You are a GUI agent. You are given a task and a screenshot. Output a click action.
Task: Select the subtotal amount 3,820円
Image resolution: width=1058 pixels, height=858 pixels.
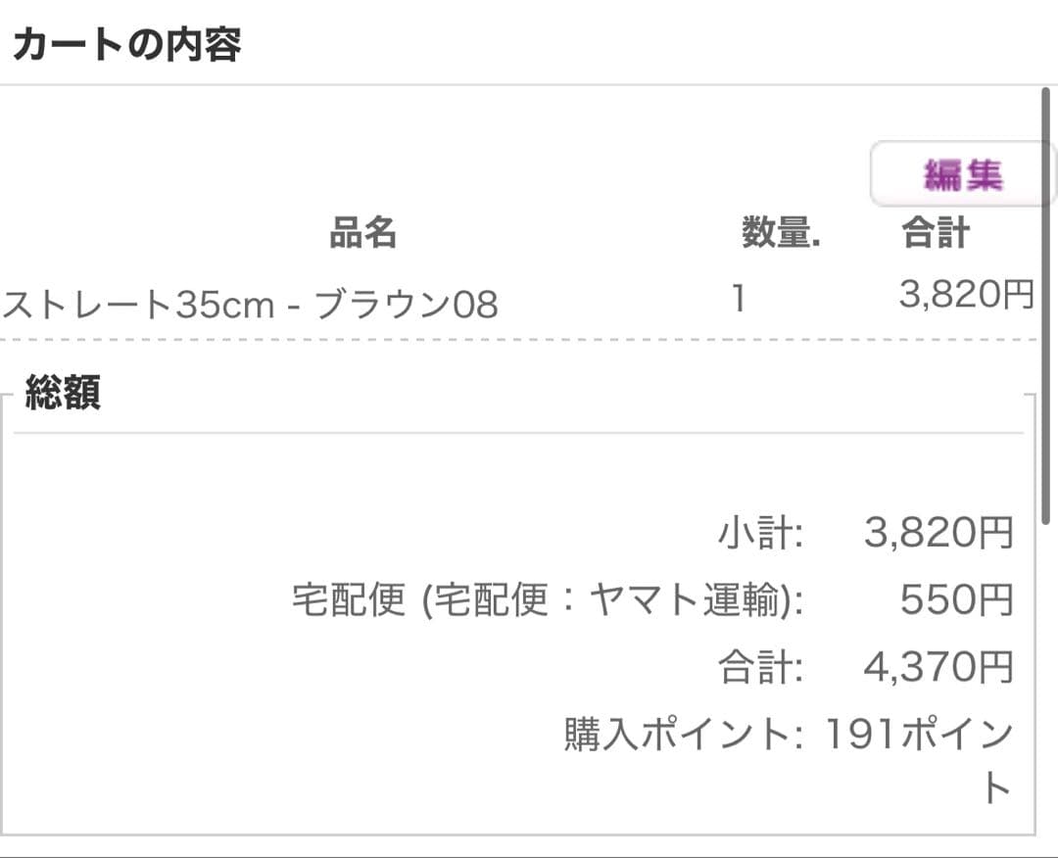[938, 534]
